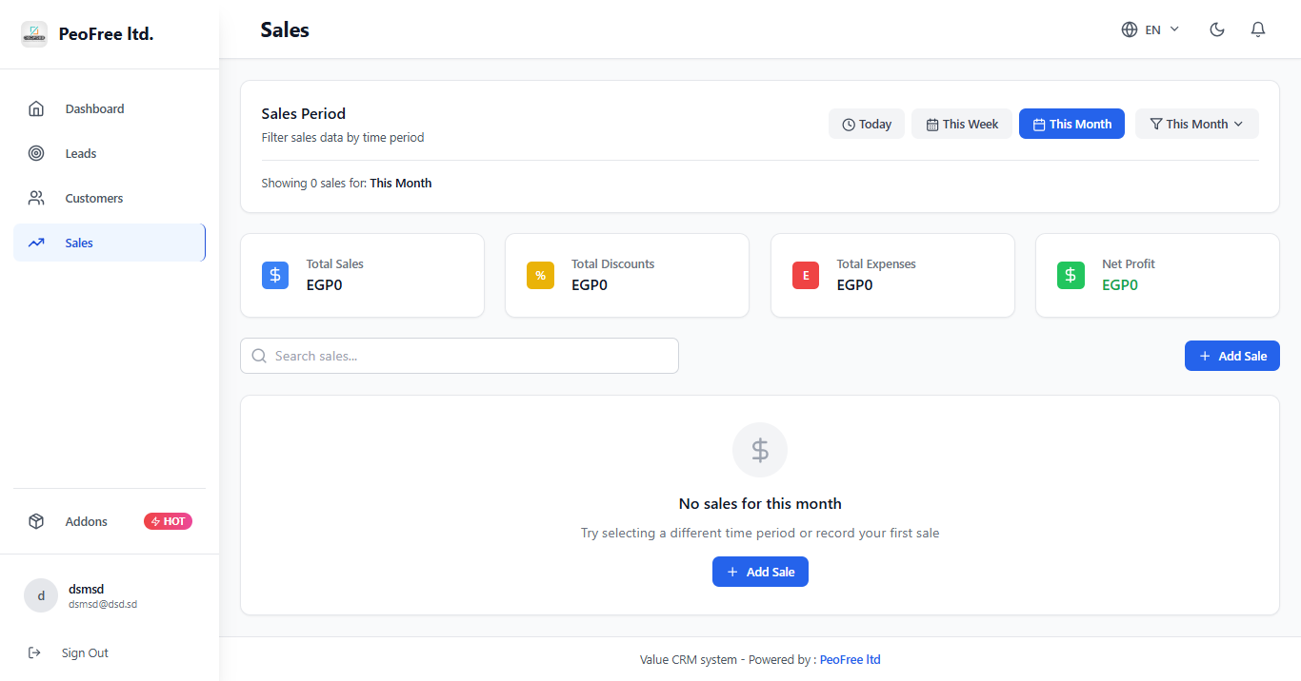Switch the period filter to This Week
1301x681 pixels.
[962, 124]
